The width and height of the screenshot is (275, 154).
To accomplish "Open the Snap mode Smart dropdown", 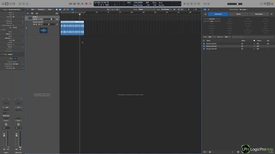I will click(147, 9).
